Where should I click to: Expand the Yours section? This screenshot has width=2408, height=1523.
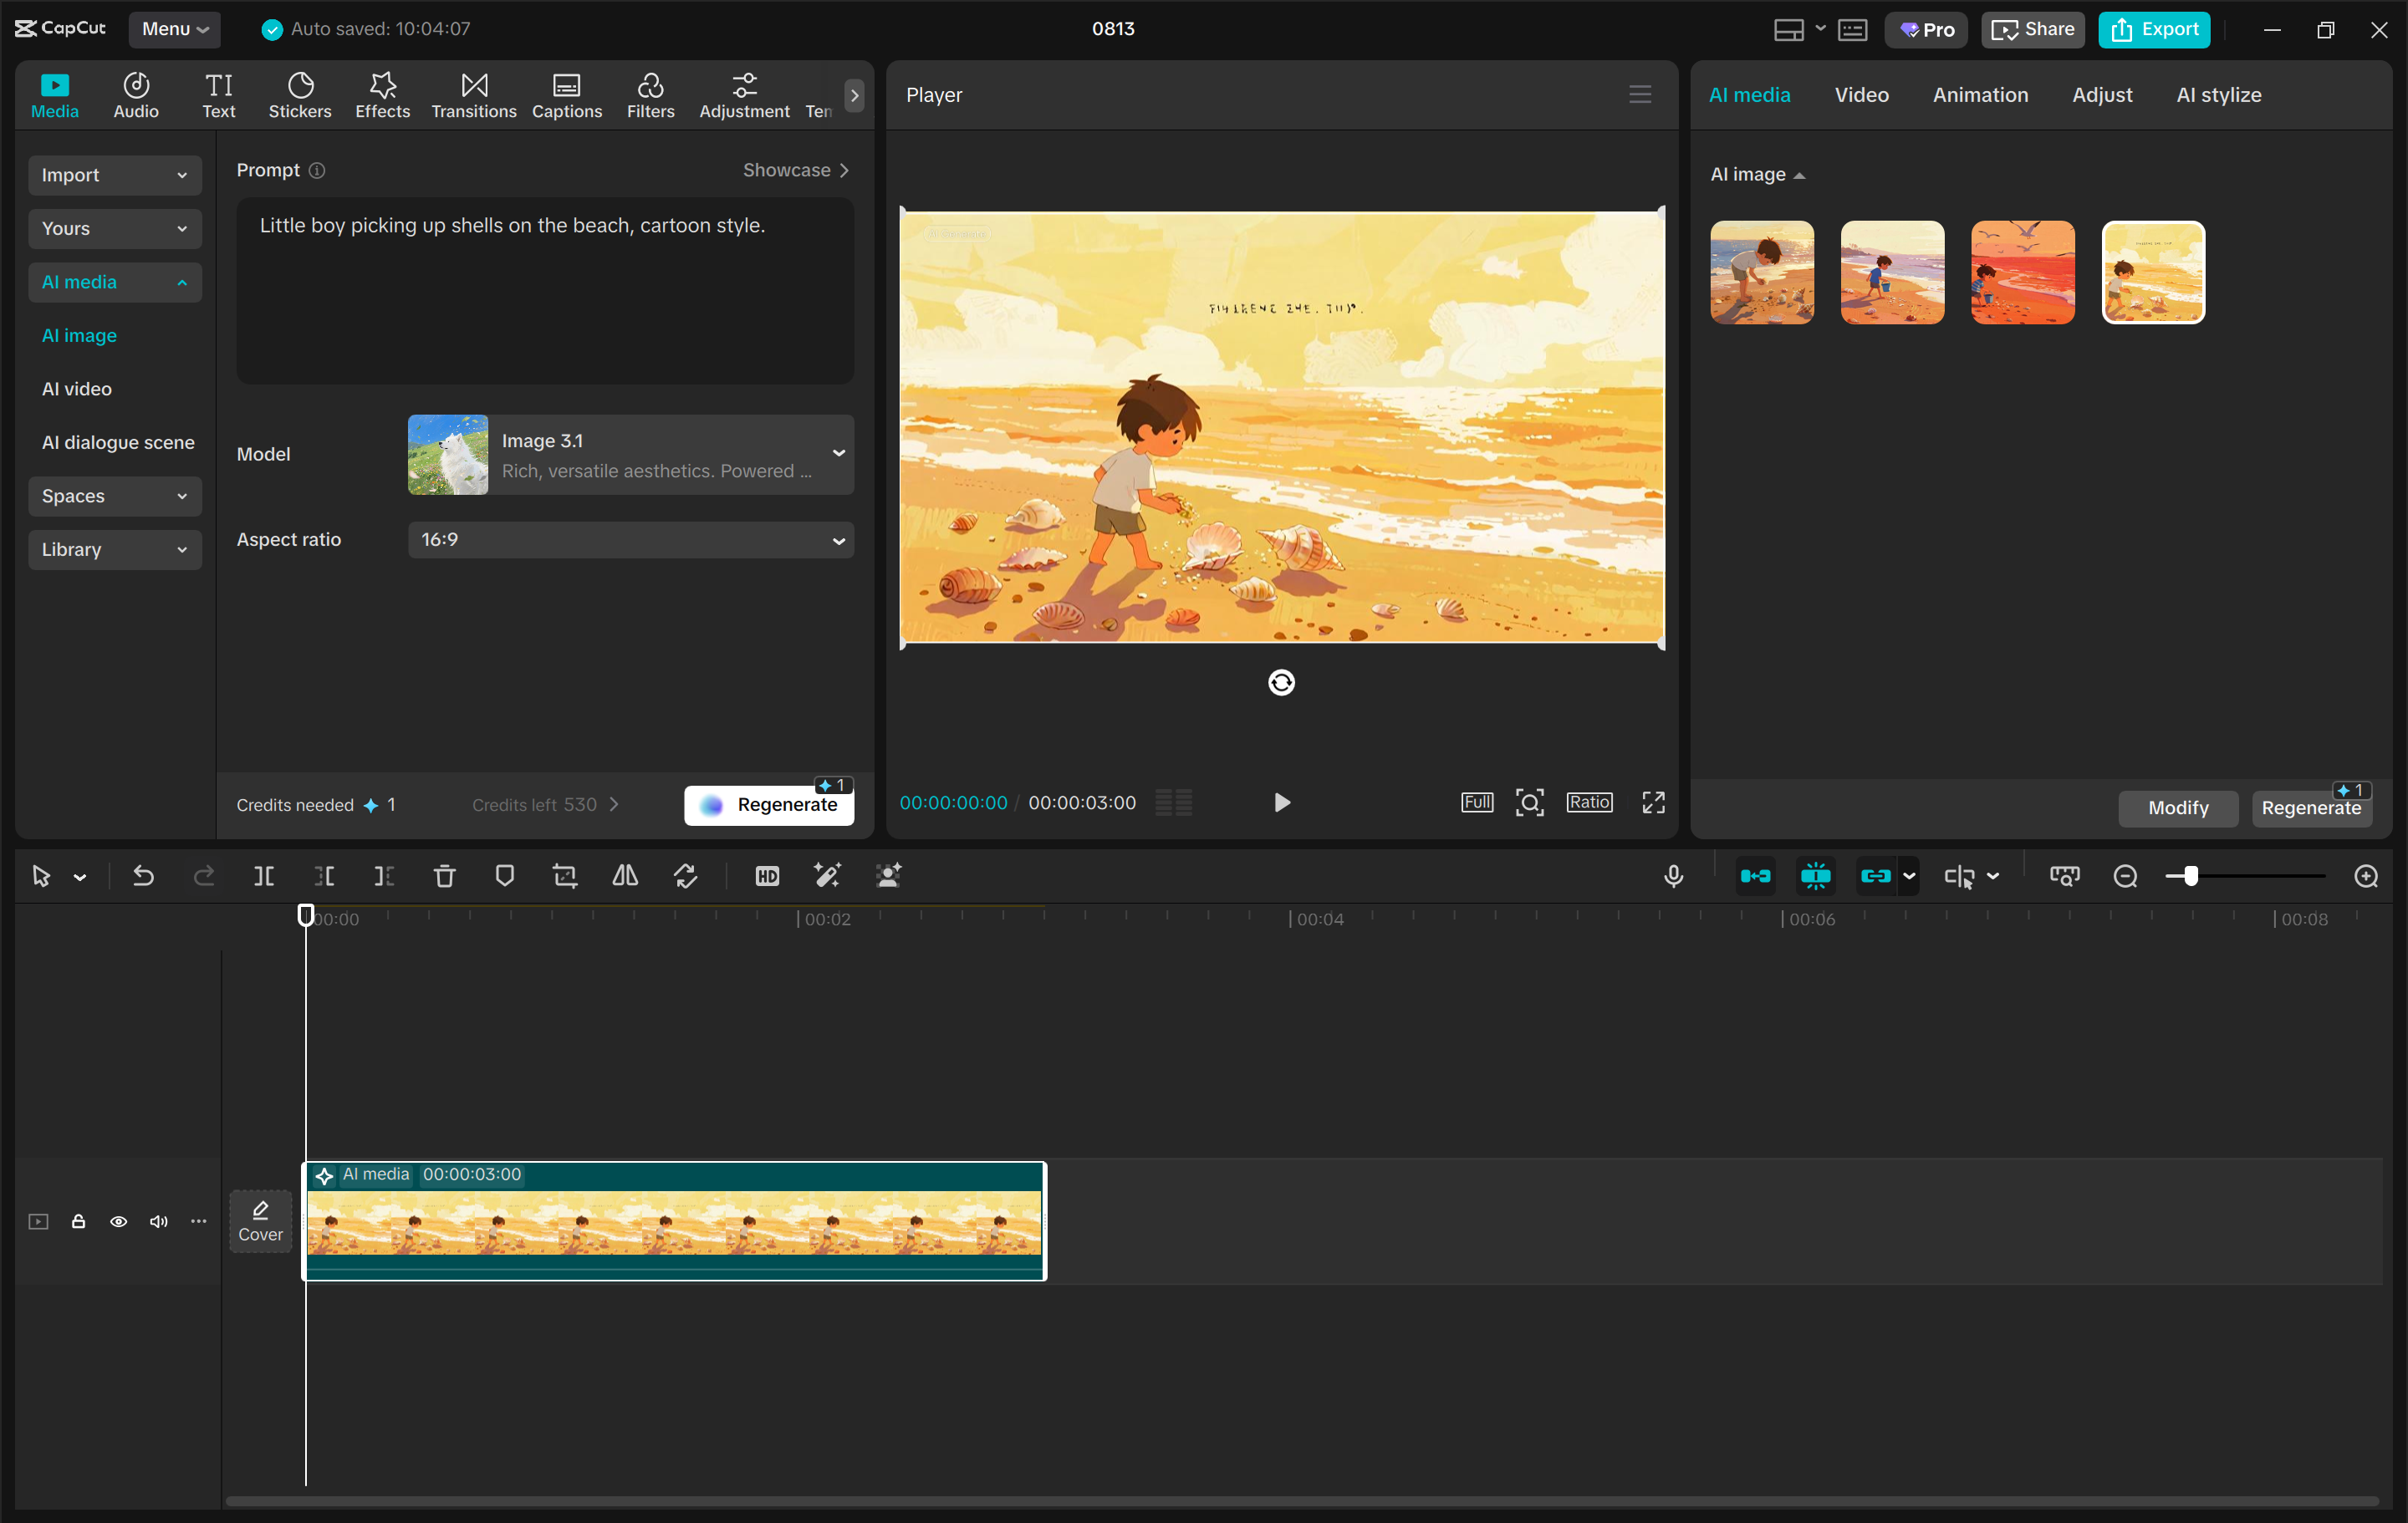tap(115, 228)
